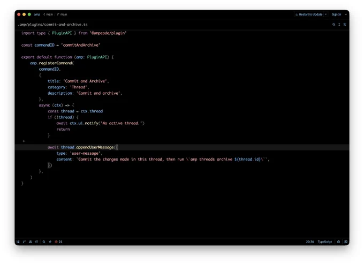Open the amp project selector
364x265 pixels.
coord(37,14)
